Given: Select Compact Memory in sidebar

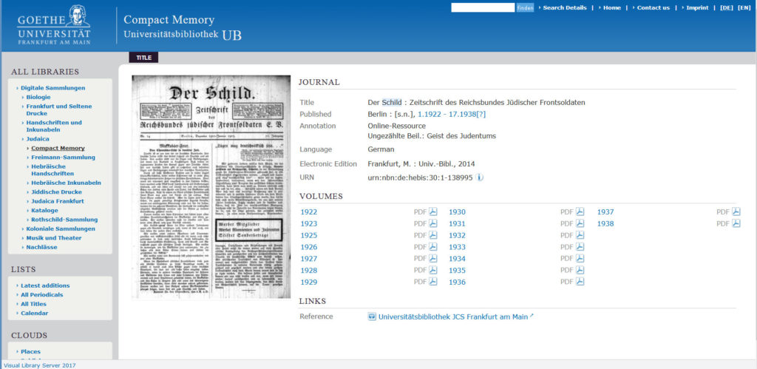Looking at the screenshot, I should (x=58, y=149).
